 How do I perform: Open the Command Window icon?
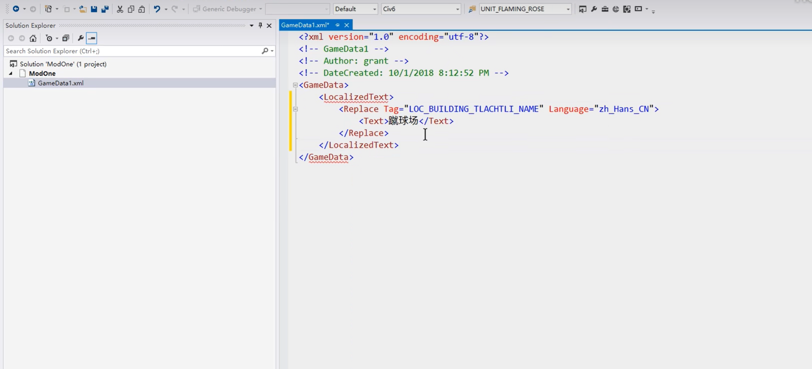[x=638, y=9]
